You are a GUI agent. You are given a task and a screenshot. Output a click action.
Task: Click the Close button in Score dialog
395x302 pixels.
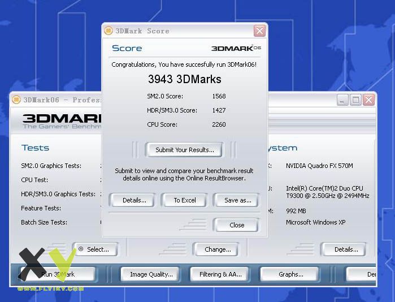pos(237,225)
